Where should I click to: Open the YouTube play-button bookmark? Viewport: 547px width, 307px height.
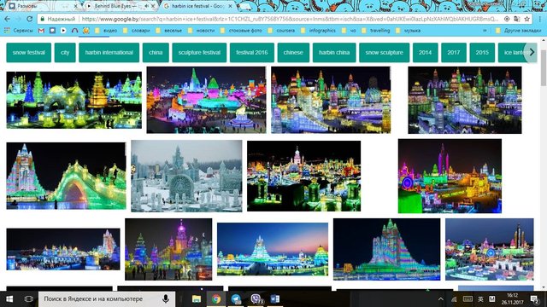[x=63, y=31]
